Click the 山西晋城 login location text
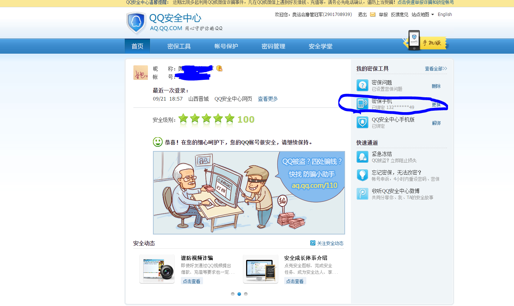 [199, 99]
